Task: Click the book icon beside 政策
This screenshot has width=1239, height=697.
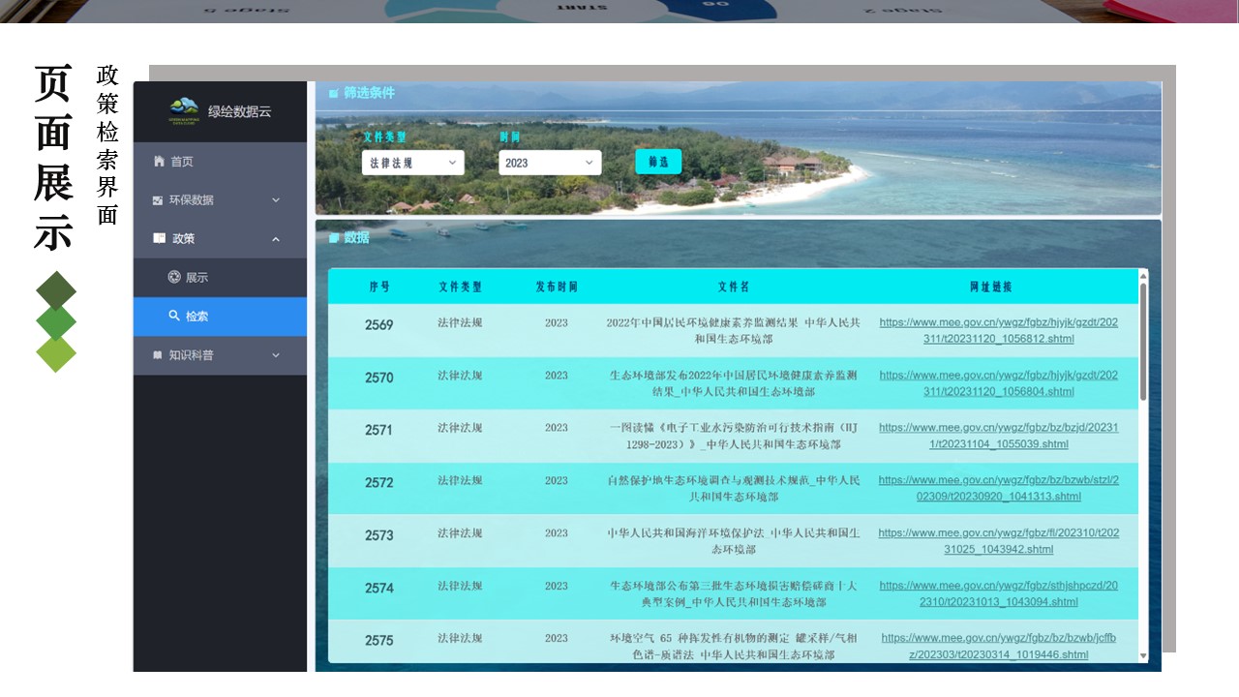Action: [x=159, y=238]
